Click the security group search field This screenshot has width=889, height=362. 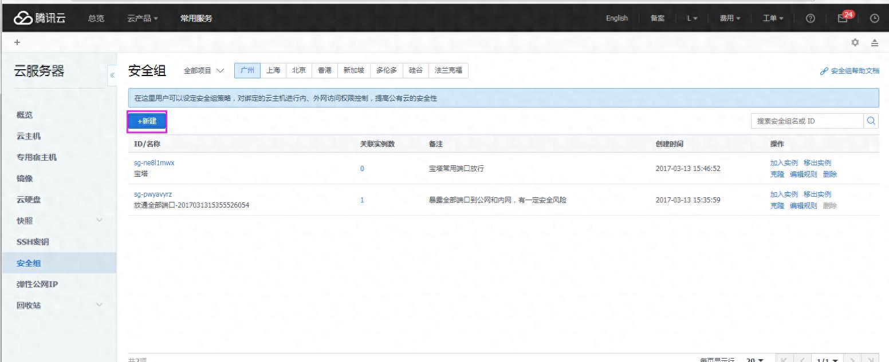click(x=807, y=121)
